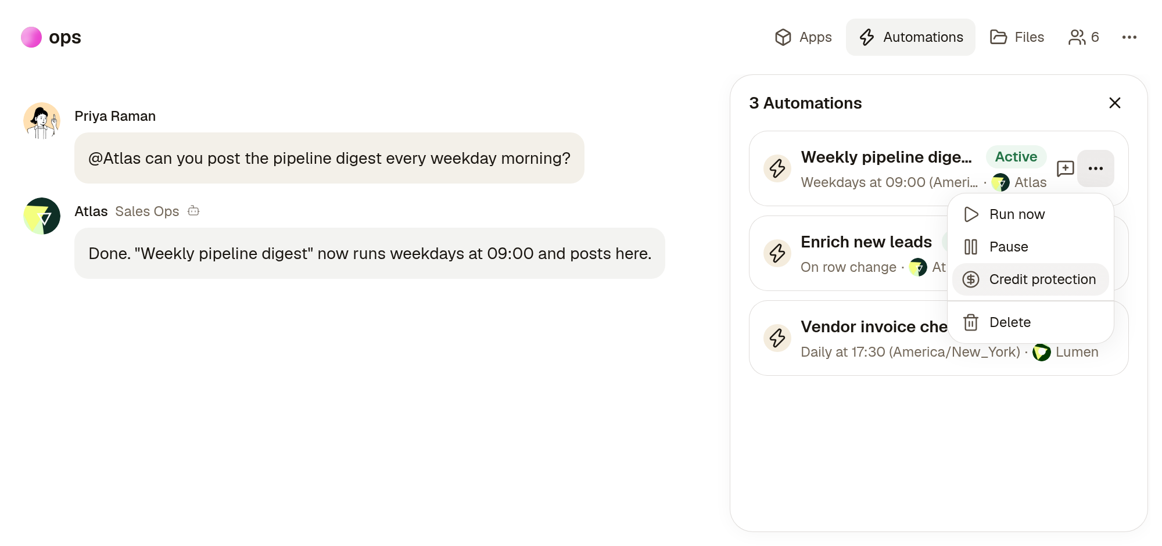The height and width of the screenshot is (546, 1162).
Task: Click the Weekly pipeline digest title
Action: pyautogui.click(x=886, y=157)
